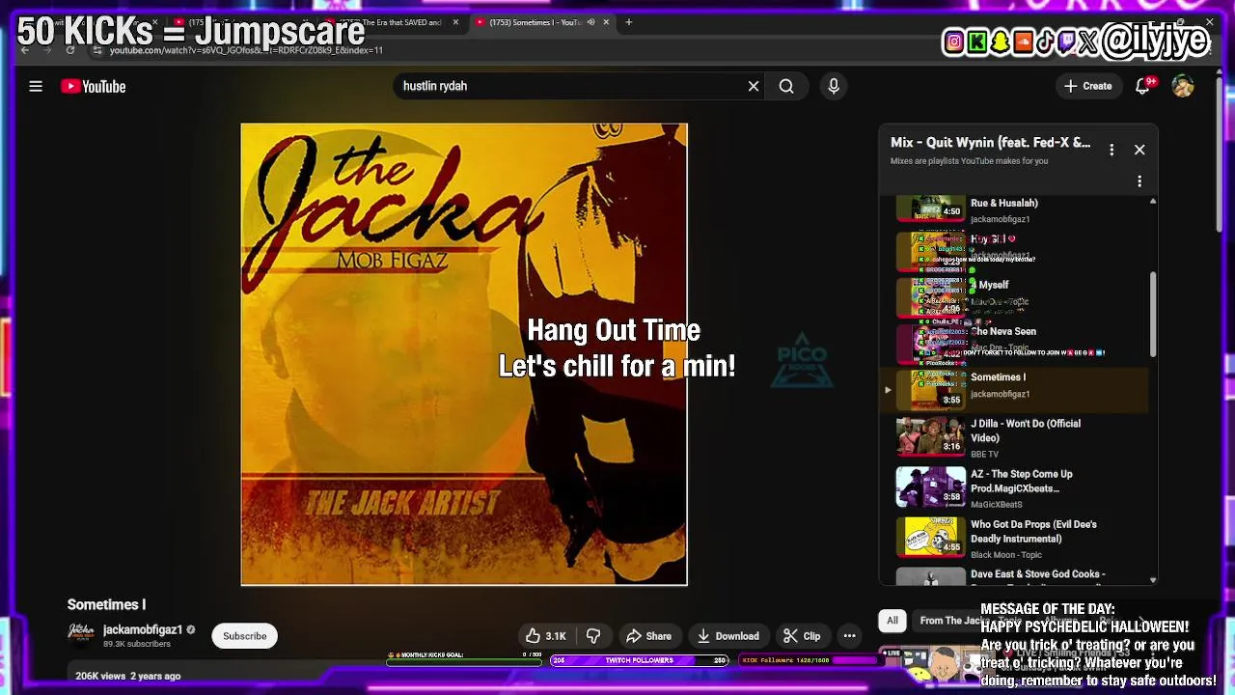Open the second three-dot menu below the playlist header
This screenshot has height=695, width=1235.
coord(1139,181)
